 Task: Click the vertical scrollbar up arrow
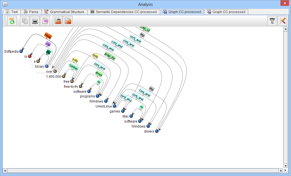tap(285, 29)
